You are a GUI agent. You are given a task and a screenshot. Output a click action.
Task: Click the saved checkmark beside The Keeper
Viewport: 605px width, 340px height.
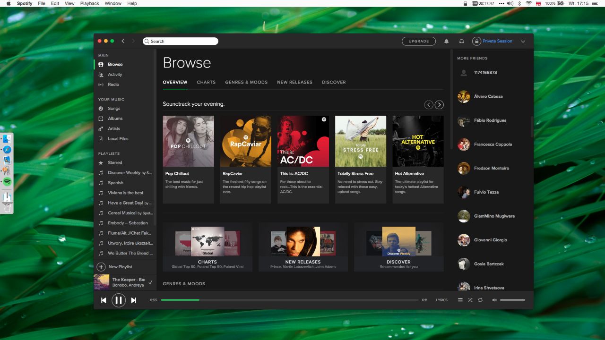[x=150, y=282]
